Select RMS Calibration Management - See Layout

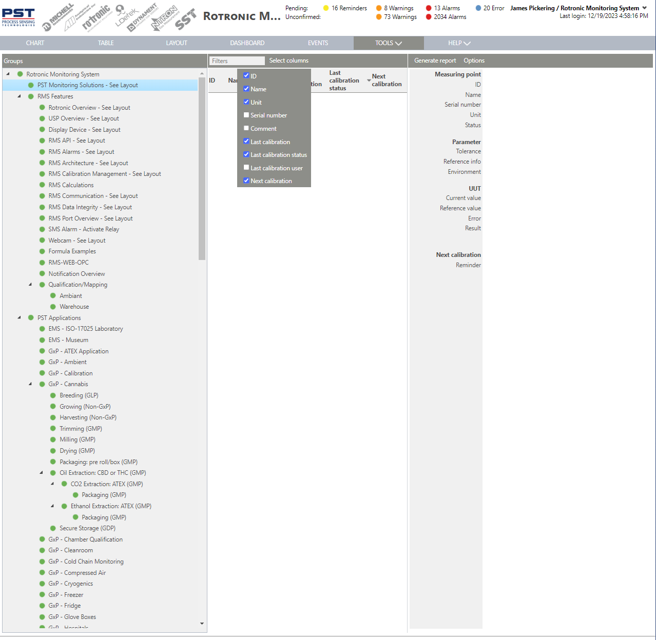pos(105,174)
